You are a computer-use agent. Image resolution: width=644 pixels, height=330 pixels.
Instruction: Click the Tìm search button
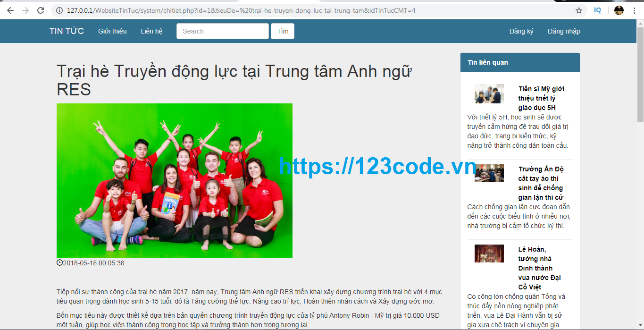[283, 31]
